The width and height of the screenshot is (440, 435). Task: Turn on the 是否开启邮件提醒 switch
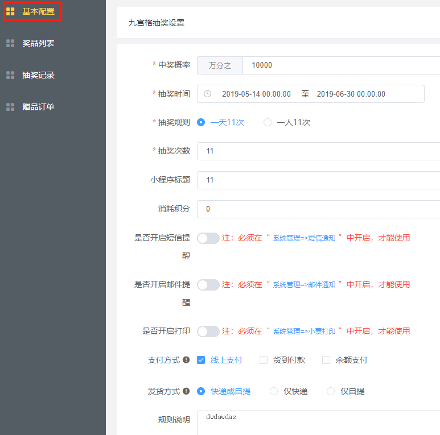click(208, 285)
